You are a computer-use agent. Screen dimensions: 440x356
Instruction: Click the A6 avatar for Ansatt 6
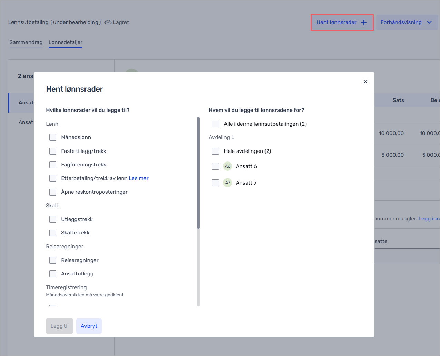[x=228, y=166]
